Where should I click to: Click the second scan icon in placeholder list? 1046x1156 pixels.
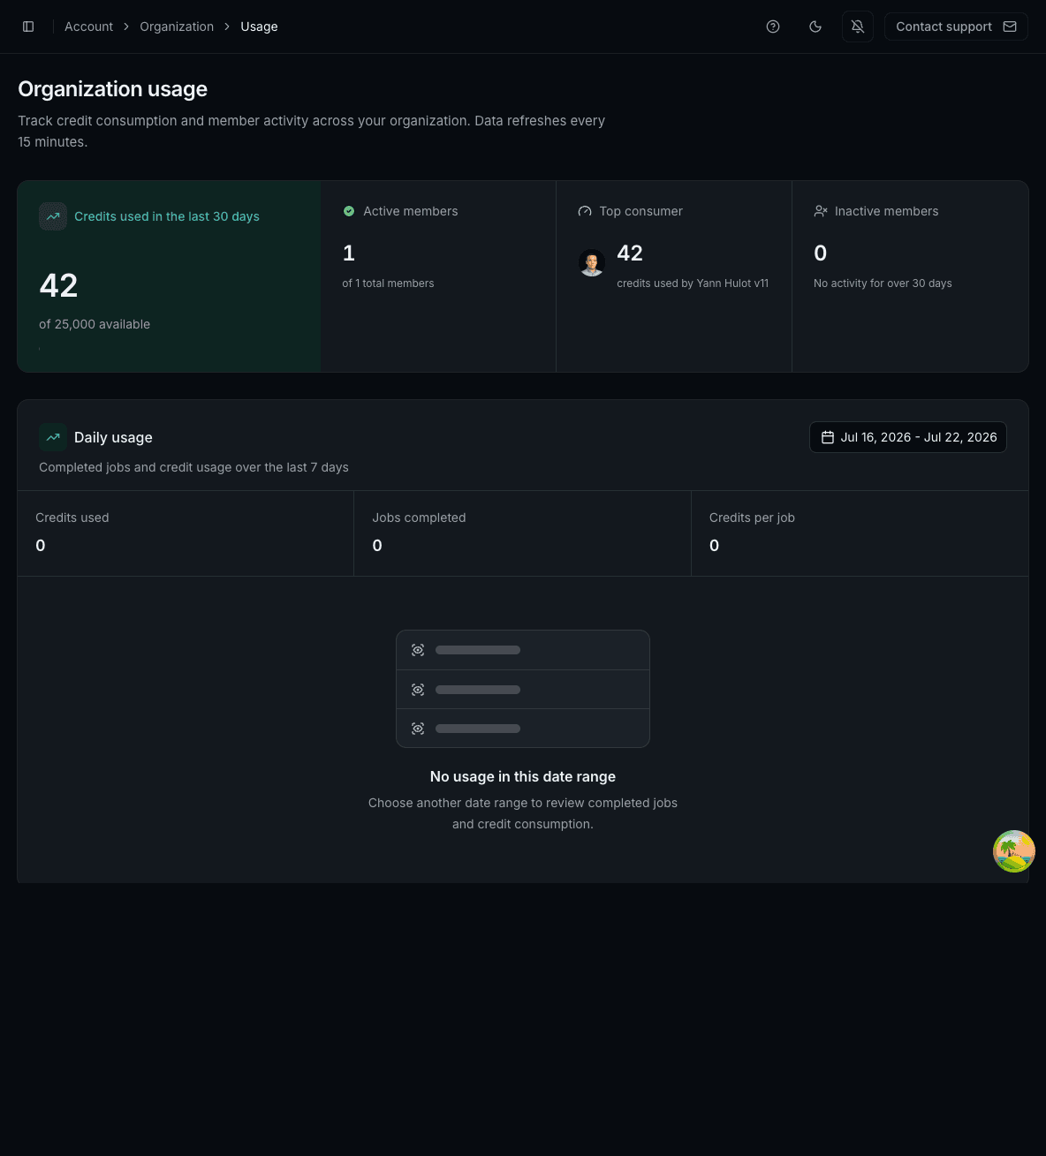418,690
